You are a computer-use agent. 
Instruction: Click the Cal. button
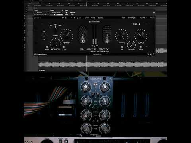pos(123,18)
